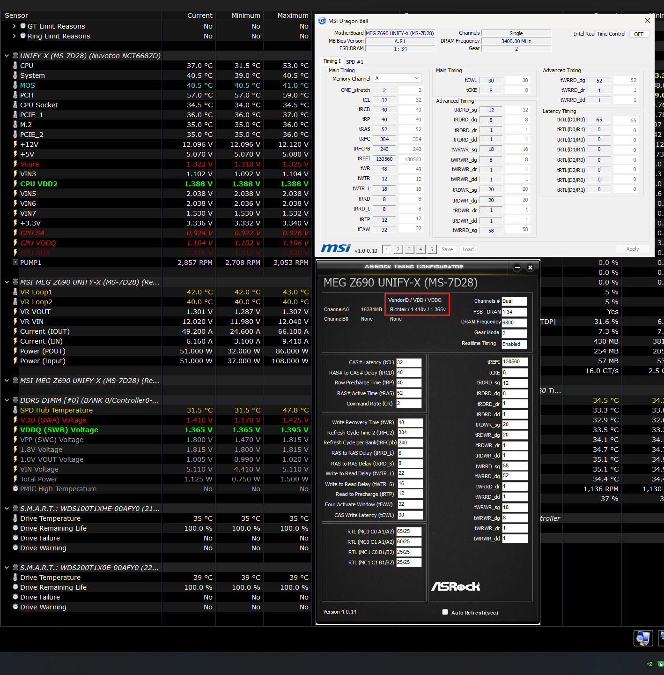Viewport: 664px width, 675px height.
Task: Open the Memory Channel dropdown
Action: point(398,78)
